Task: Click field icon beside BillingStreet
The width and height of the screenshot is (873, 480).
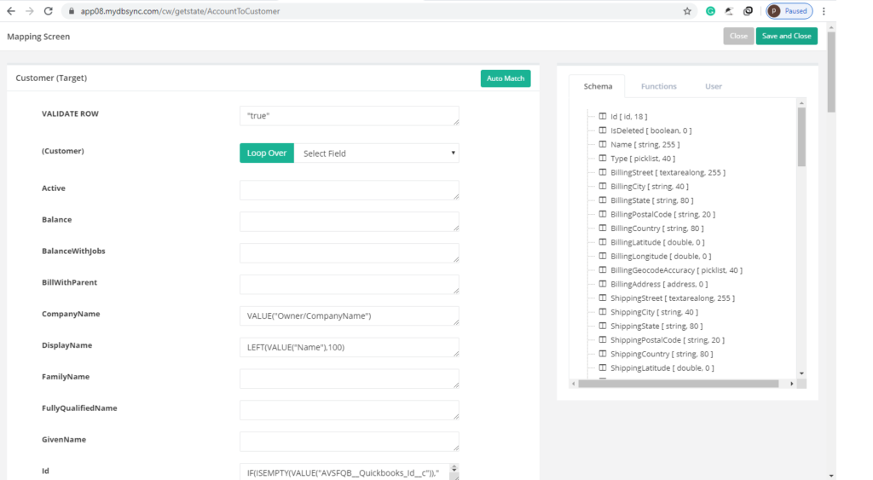Action: point(602,172)
